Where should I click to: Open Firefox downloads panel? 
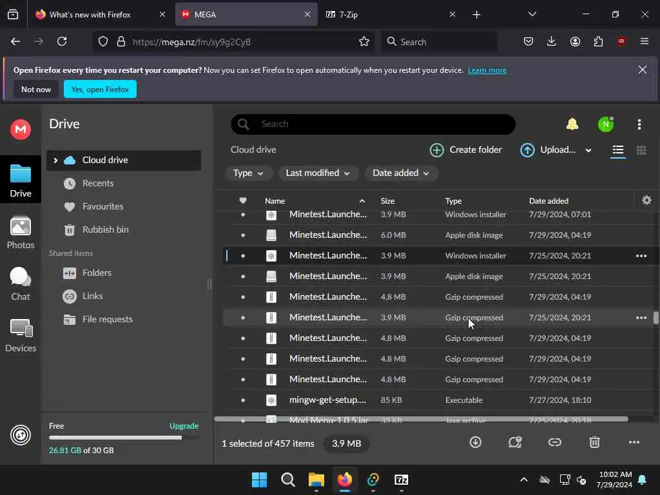point(552,41)
